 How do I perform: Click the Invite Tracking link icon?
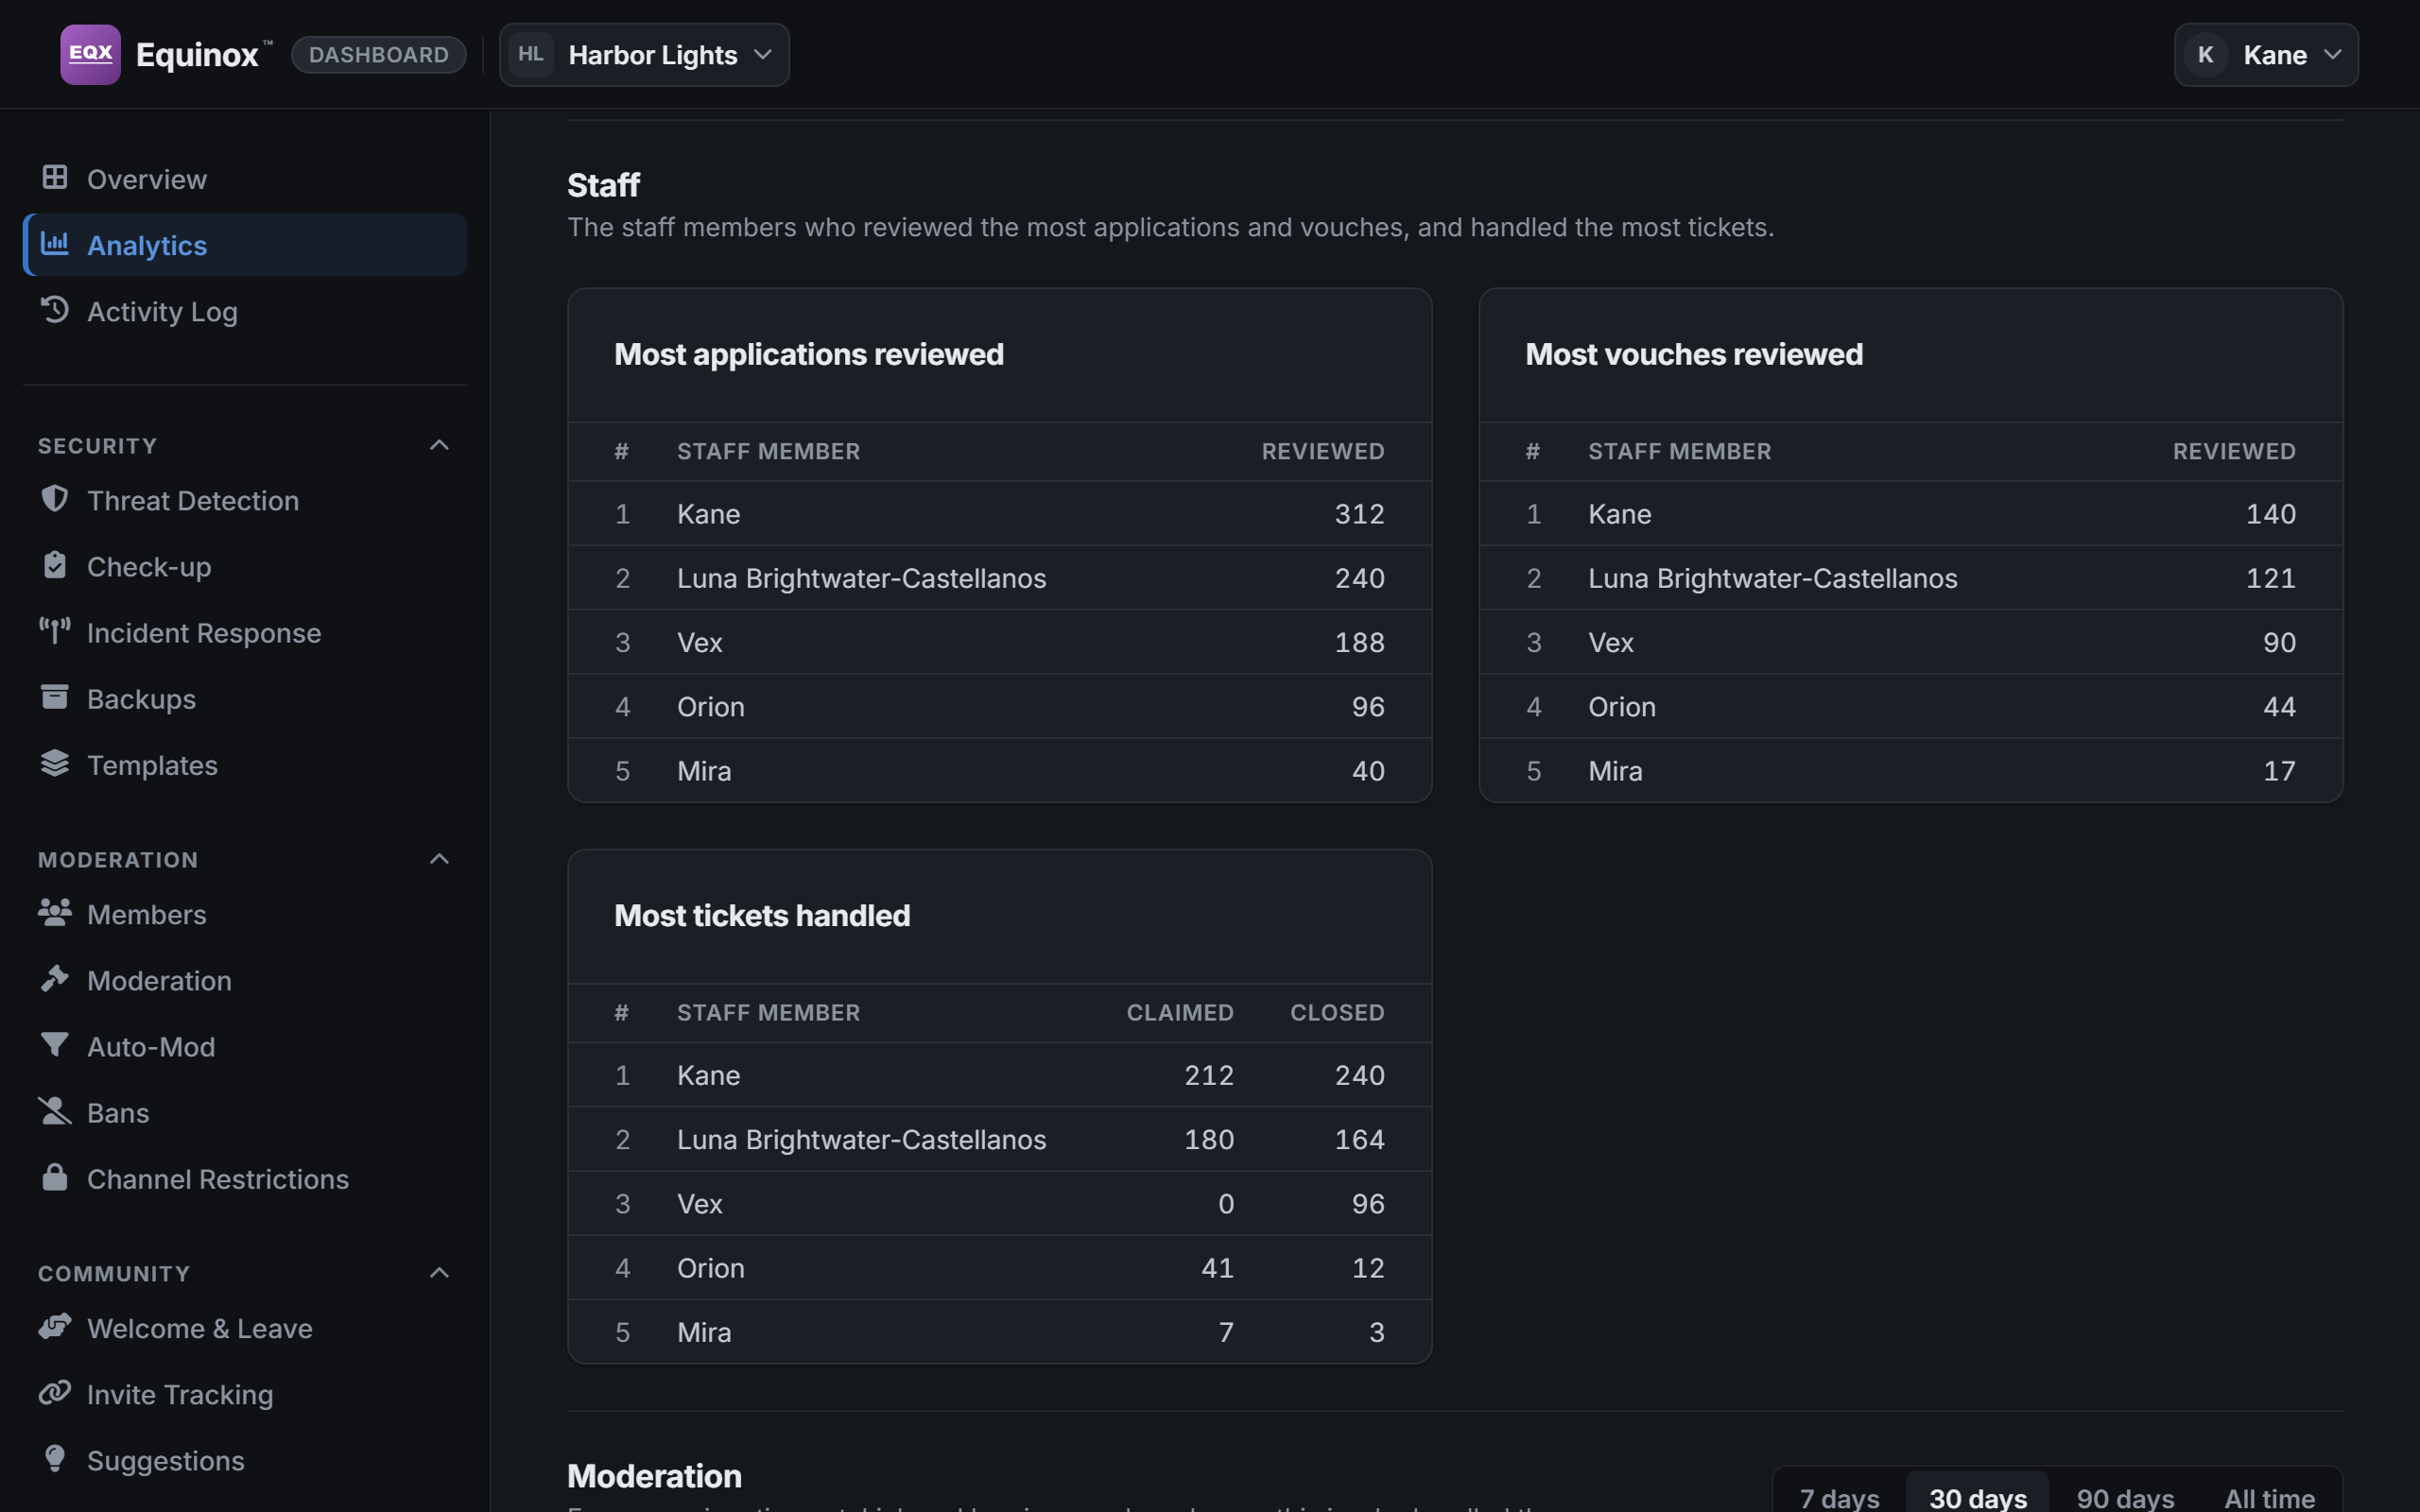(55, 1392)
